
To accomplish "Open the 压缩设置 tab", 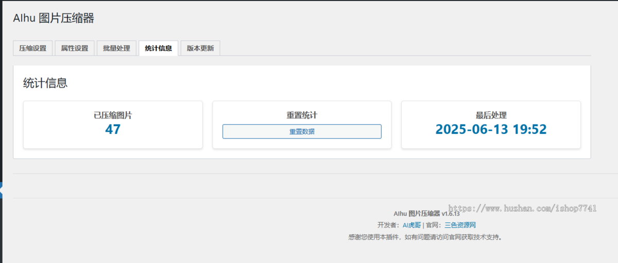I will coord(32,48).
